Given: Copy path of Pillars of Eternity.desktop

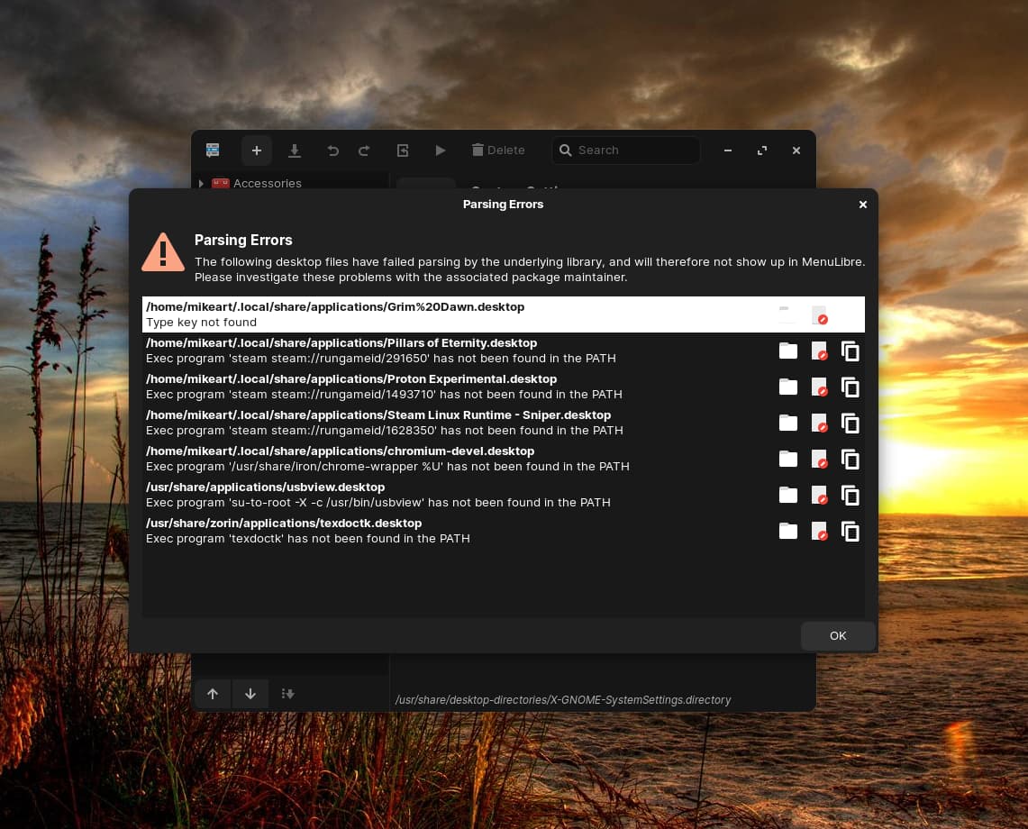Looking at the screenshot, I should pyautogui.click(x=851, y=351).
